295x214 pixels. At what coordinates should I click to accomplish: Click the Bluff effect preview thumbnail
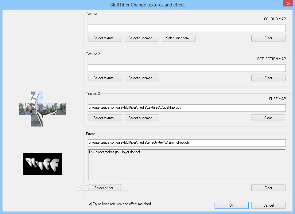pos(43,164)
